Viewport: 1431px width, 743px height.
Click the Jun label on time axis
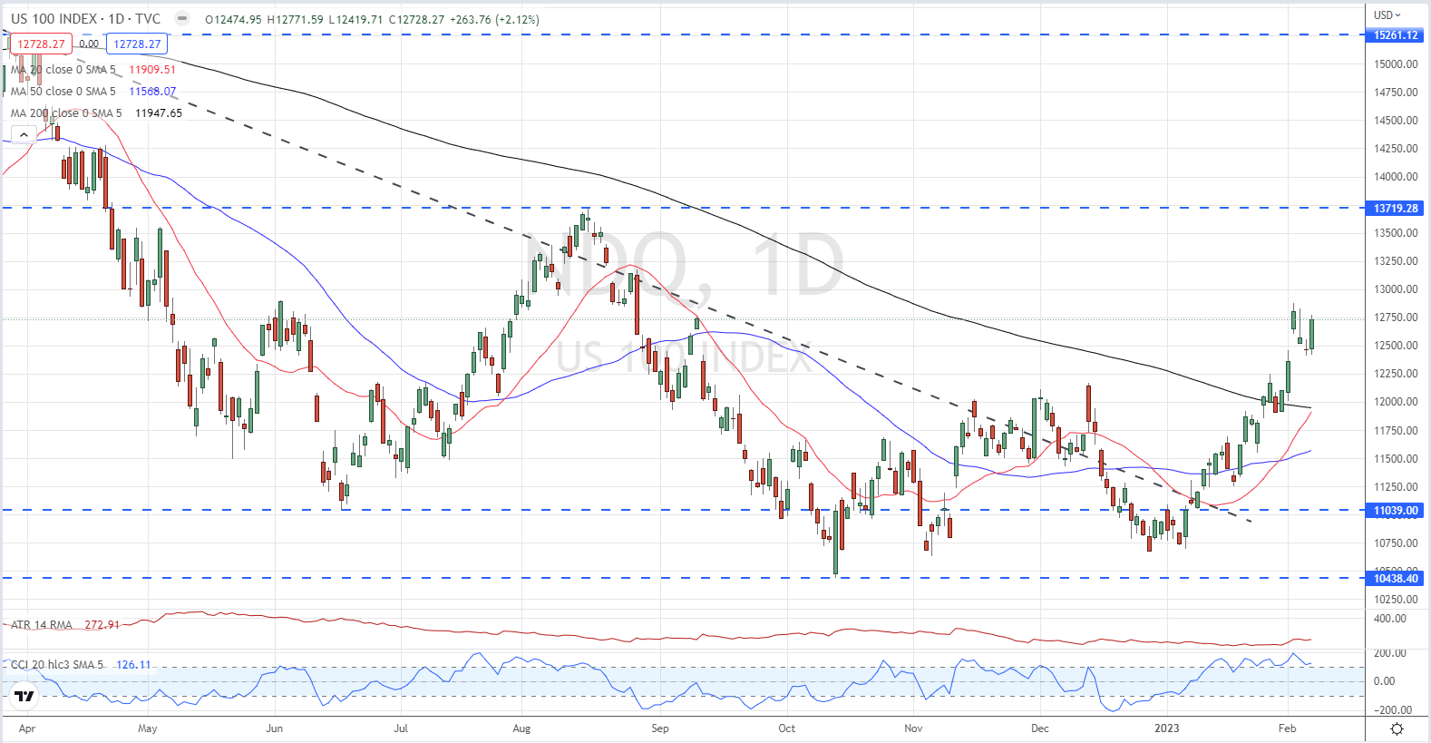[275, 728]
